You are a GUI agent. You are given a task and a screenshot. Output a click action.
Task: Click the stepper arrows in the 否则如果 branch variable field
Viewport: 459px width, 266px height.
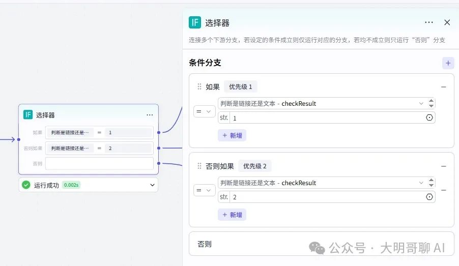pyautogui.click(x=431, y=183)
